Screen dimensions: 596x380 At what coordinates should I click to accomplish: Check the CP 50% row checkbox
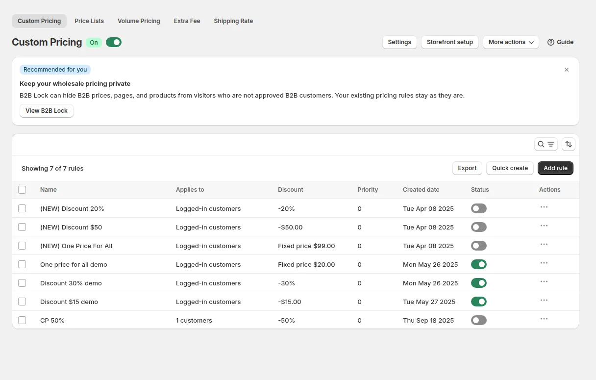coord(22,320)
